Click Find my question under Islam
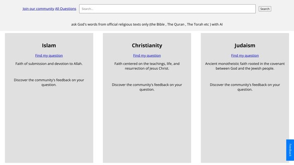The height and width of the screenshot is (165, 294). point(49,55)
